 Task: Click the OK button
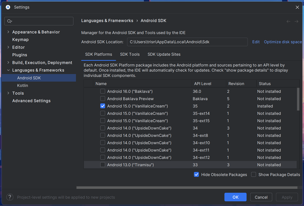click(235, 197)
